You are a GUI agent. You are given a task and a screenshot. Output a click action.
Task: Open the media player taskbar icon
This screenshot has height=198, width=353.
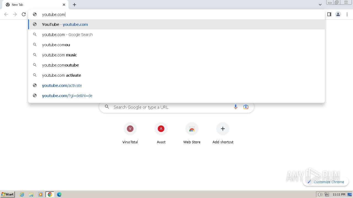(x=41, y=194)
